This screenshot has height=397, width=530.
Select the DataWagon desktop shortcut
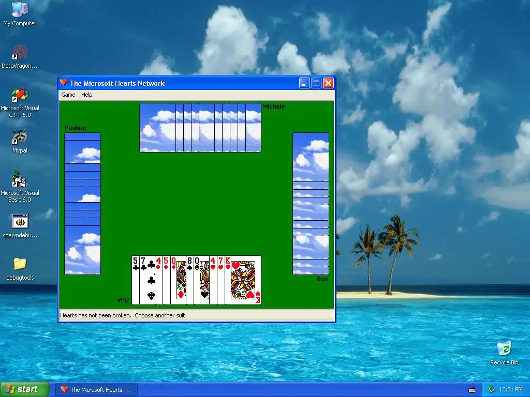(20, 57)
